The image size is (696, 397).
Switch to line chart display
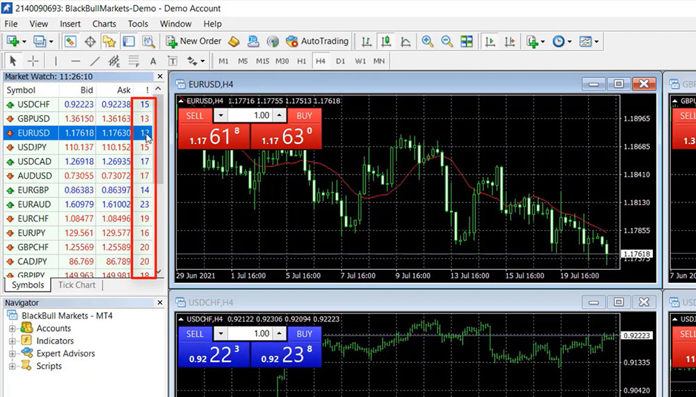[405, 41]
